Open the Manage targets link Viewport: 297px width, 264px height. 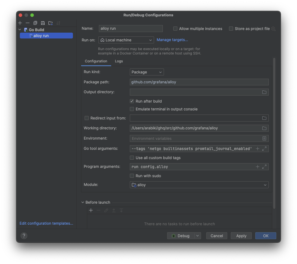pos(172,40)
